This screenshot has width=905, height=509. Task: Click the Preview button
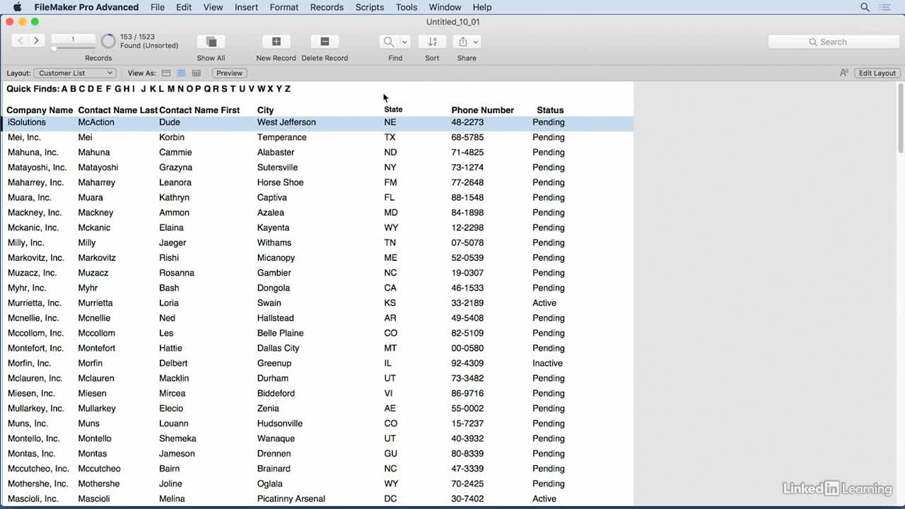(229, 73)
